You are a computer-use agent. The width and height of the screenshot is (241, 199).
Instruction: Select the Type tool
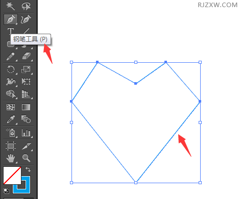tap(10, 31)
